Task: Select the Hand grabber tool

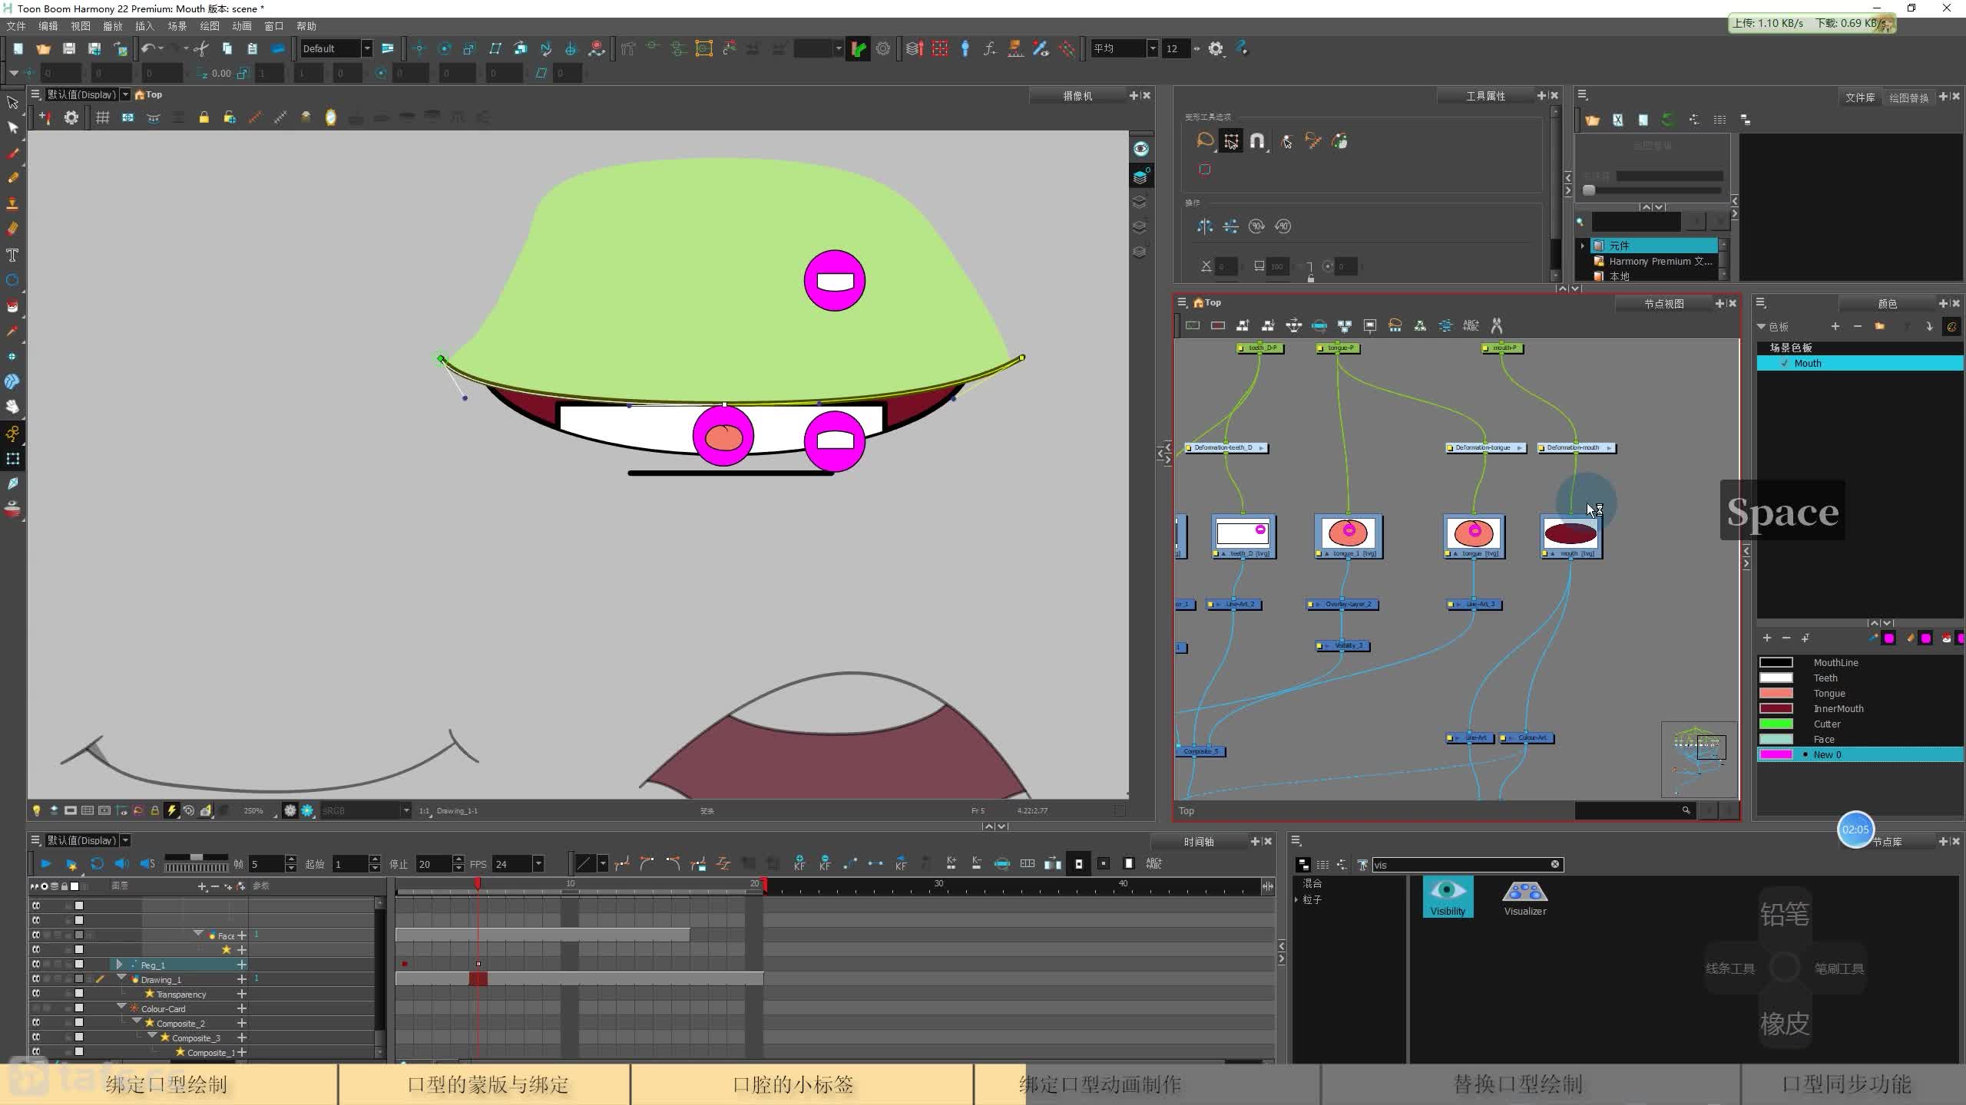Action: [x=12, y=407]
